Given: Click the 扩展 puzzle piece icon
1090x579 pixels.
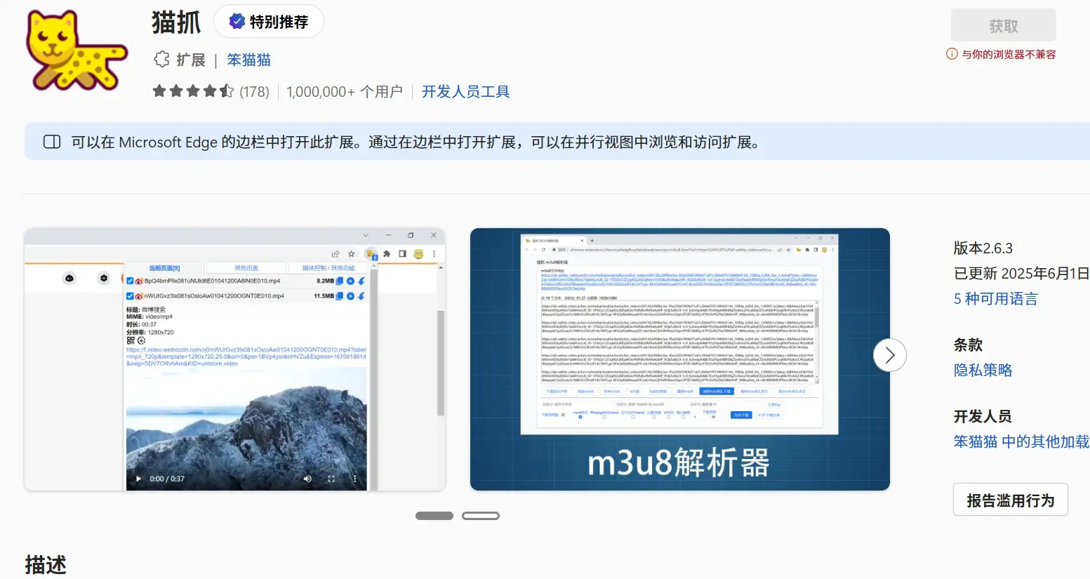Looking at the screenshot, I should click(x=162, y=60).
